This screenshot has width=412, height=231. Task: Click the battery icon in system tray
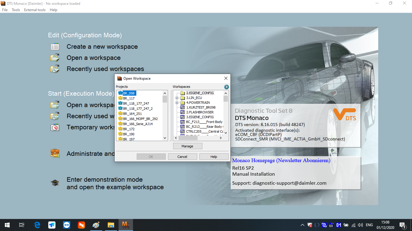pos(346,225)
